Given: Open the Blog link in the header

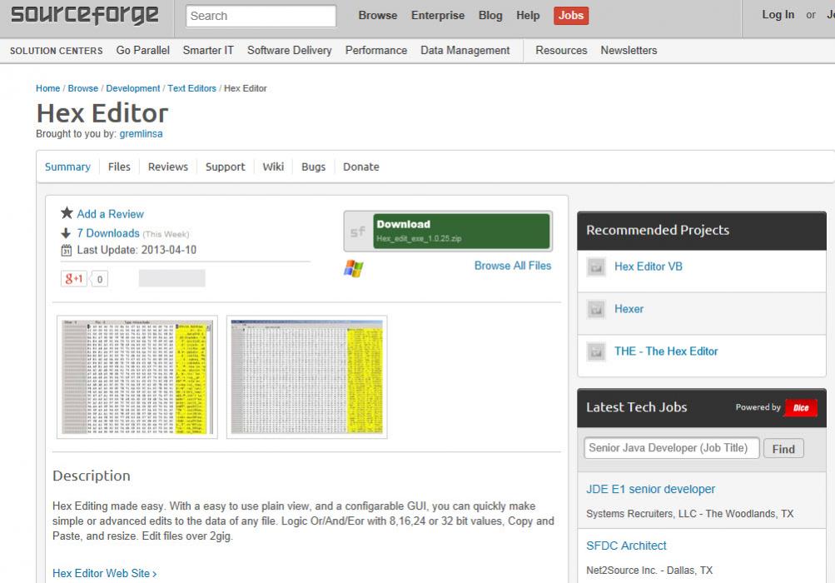Looking at the screenshot, I should point(490,16).
